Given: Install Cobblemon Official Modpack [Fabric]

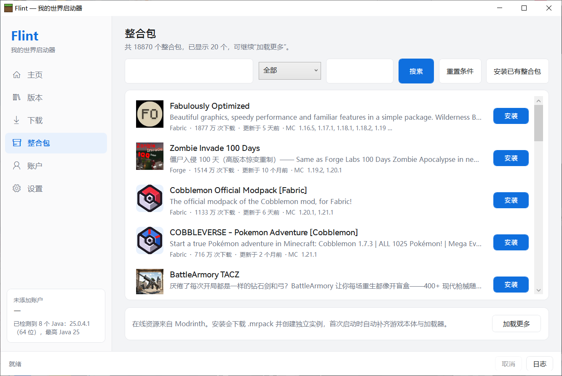Looking at the screenshot, I should click(511, 200).
